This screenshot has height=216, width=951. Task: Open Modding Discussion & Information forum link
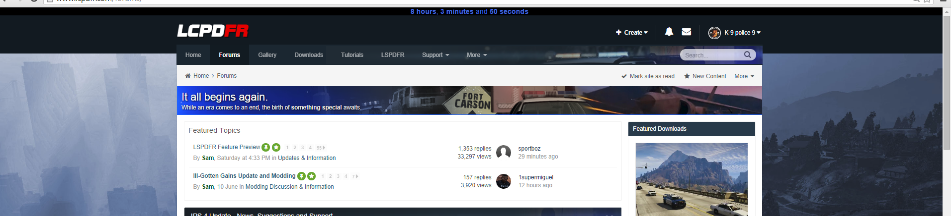[290, 187]
